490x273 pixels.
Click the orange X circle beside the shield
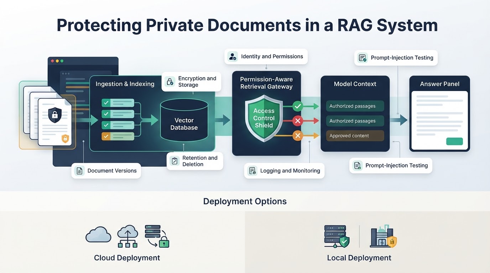298,135
